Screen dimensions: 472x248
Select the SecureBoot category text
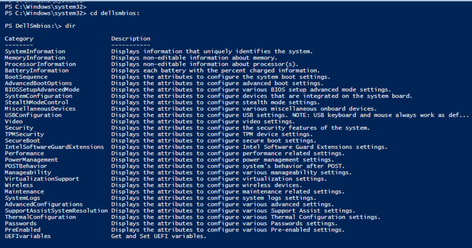(x=23, y=141)
